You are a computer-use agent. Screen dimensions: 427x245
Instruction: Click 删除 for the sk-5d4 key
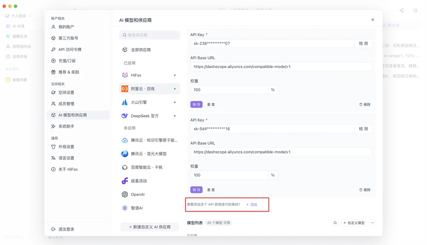(365, 190)
